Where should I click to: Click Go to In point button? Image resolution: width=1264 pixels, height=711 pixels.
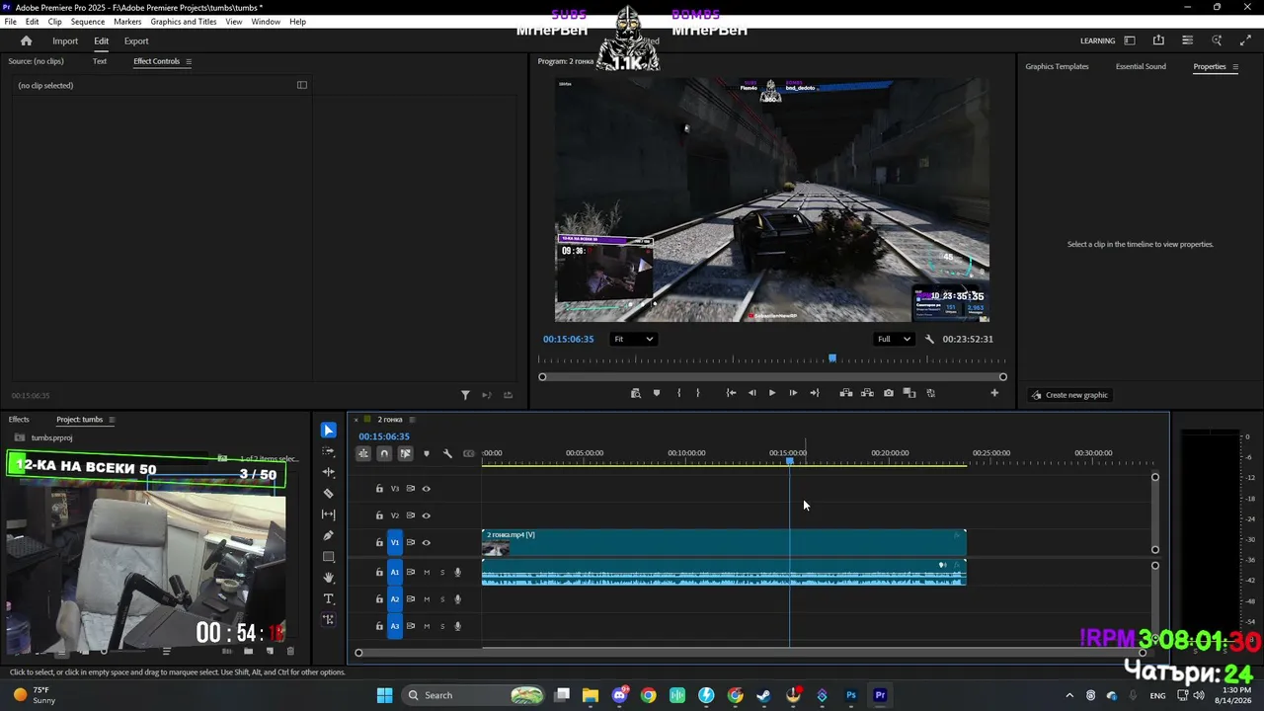tap(731, 393)
